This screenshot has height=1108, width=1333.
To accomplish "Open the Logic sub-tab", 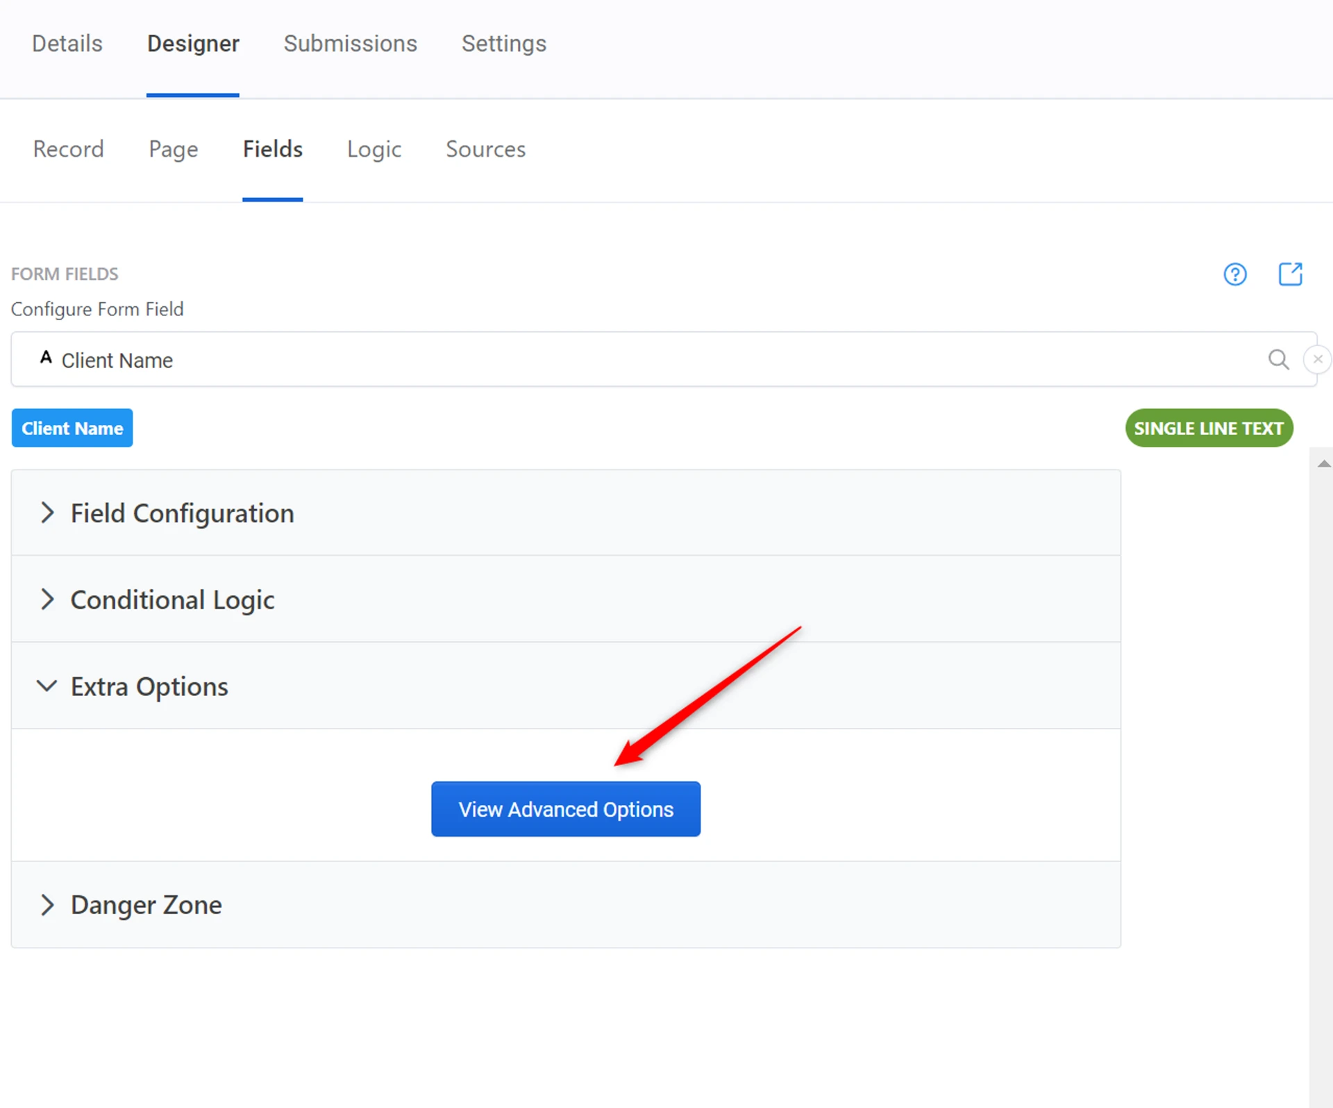I will [x=374, y=149].
